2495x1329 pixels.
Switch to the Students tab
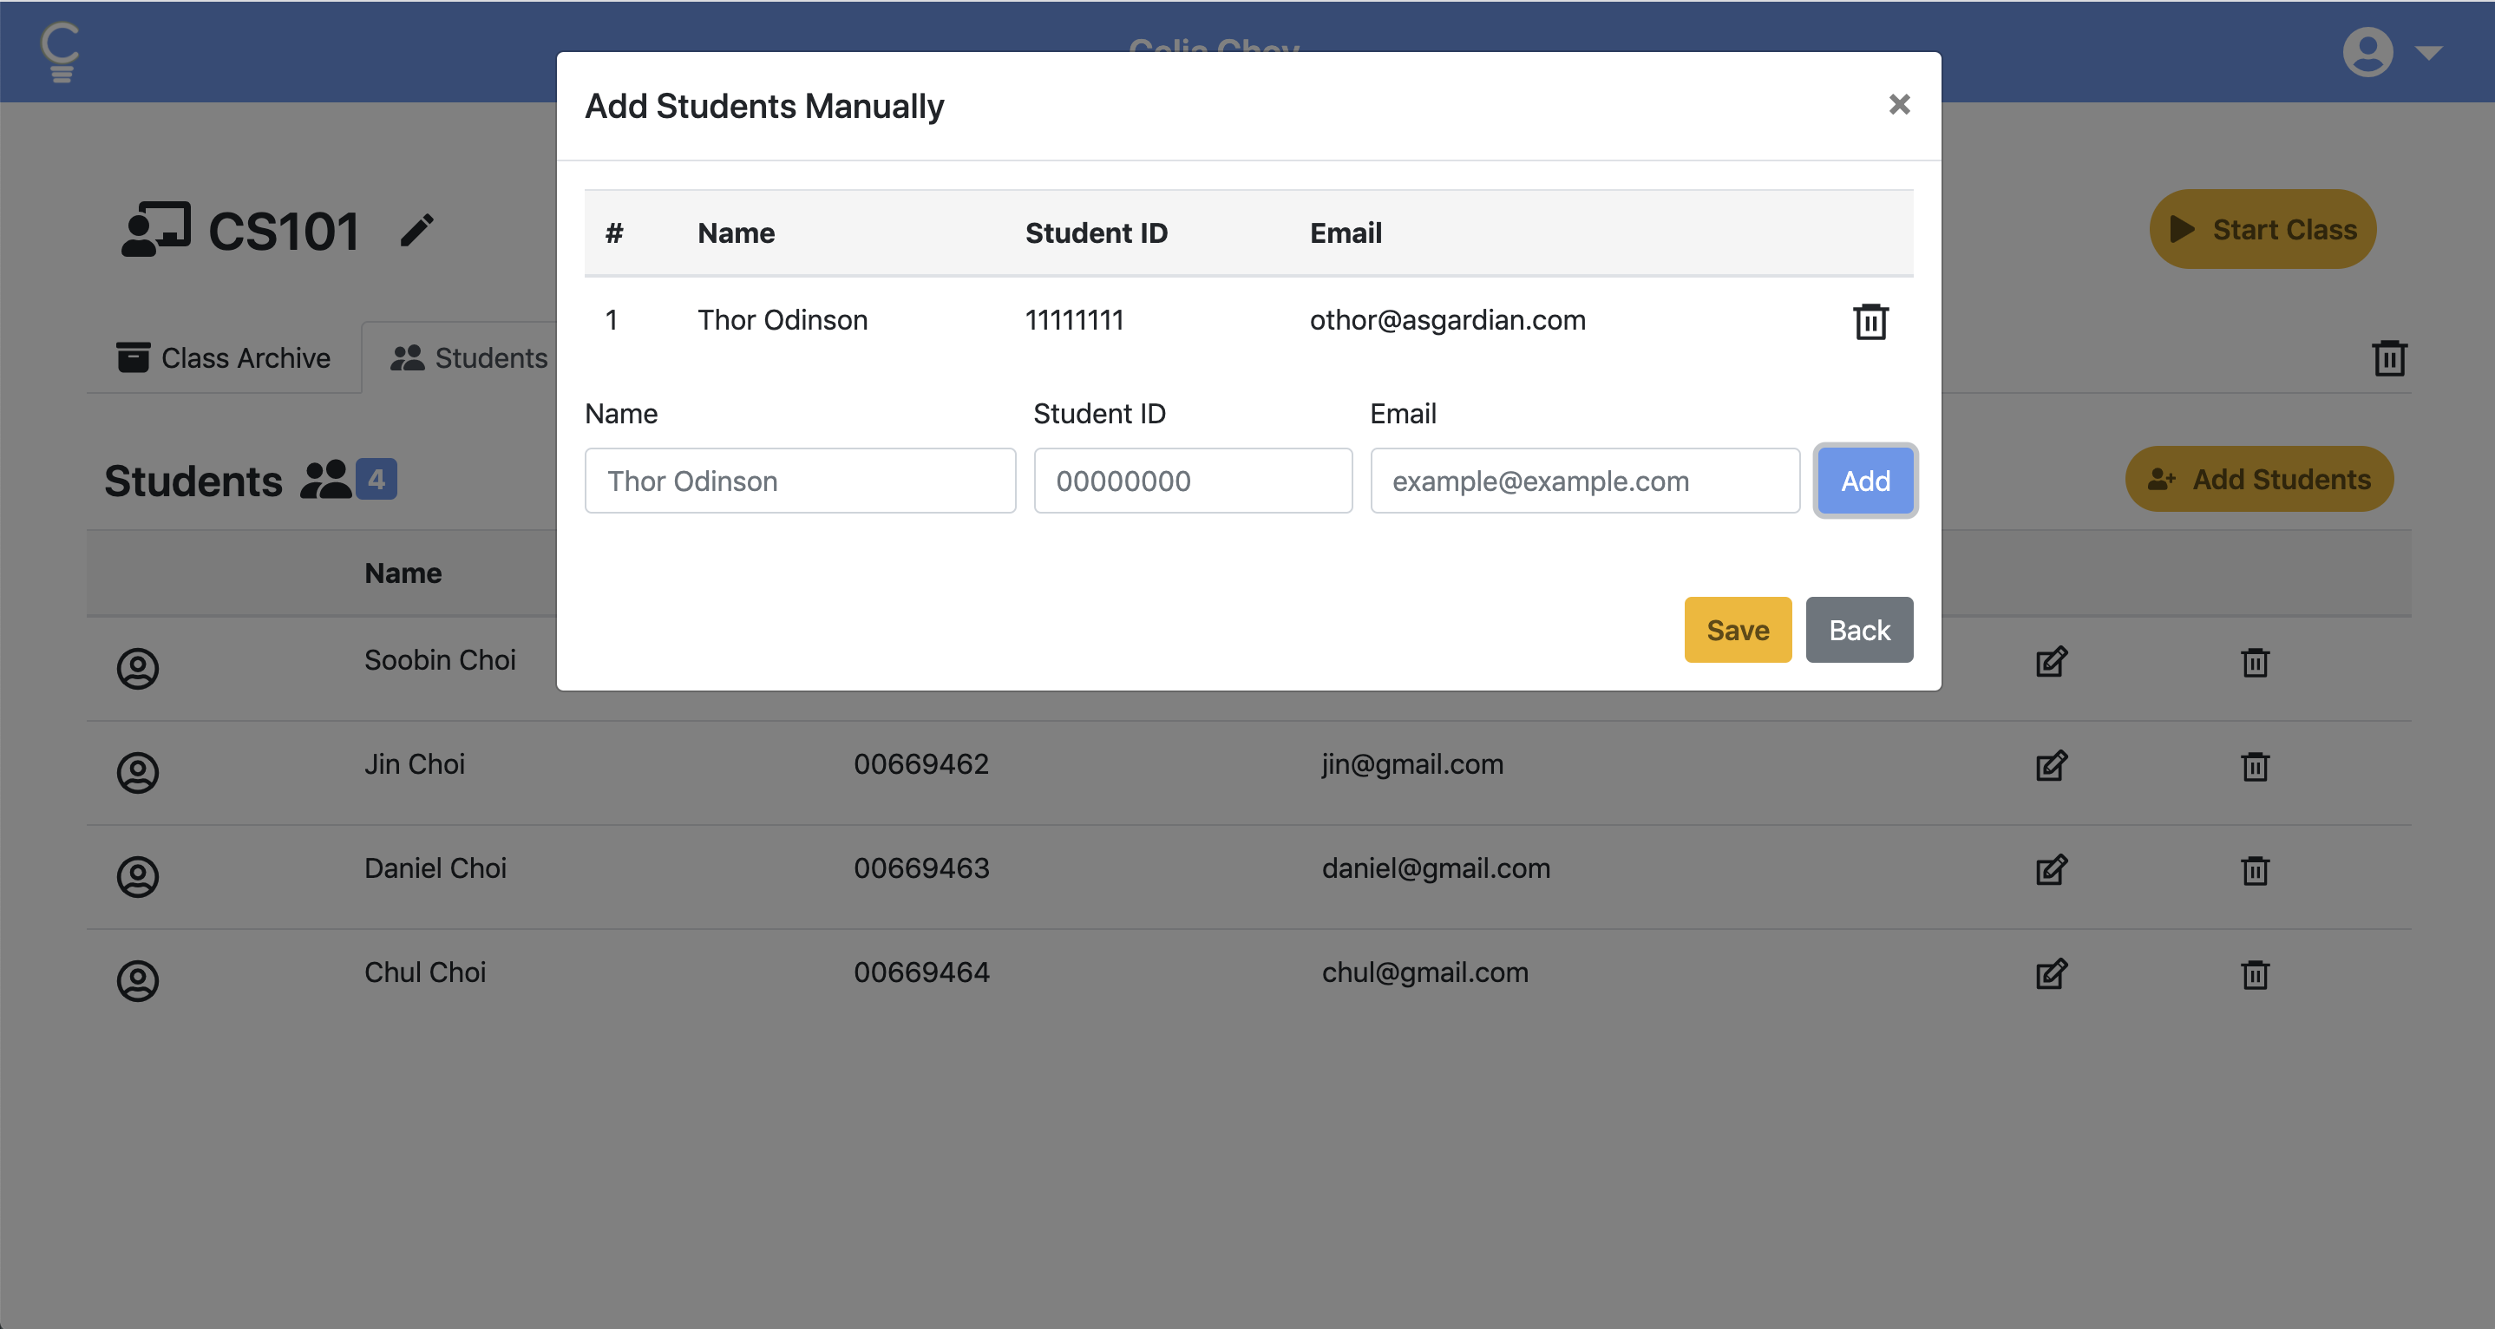[x=469, y=358]
